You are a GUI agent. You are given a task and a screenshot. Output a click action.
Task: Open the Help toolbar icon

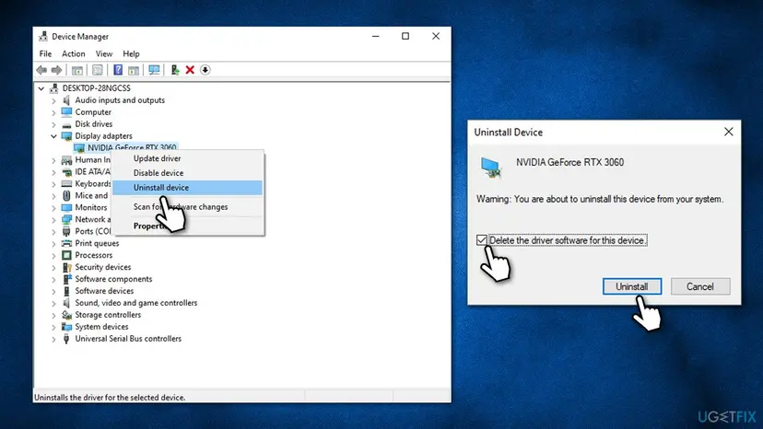(x=118, y=70)
